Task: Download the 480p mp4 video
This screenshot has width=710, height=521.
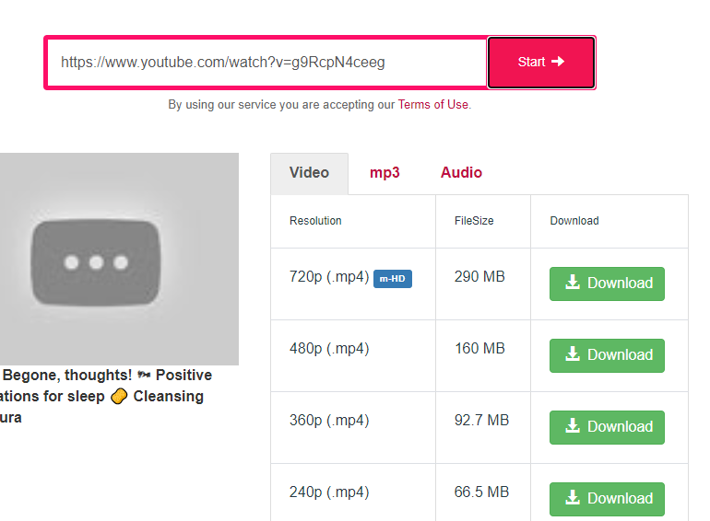Action: [x=607, y=355]
